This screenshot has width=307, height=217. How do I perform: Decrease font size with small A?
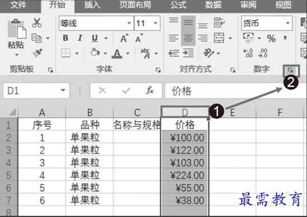(x=139, y=38)
